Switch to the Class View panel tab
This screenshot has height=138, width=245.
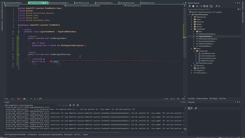pos(222,99)
